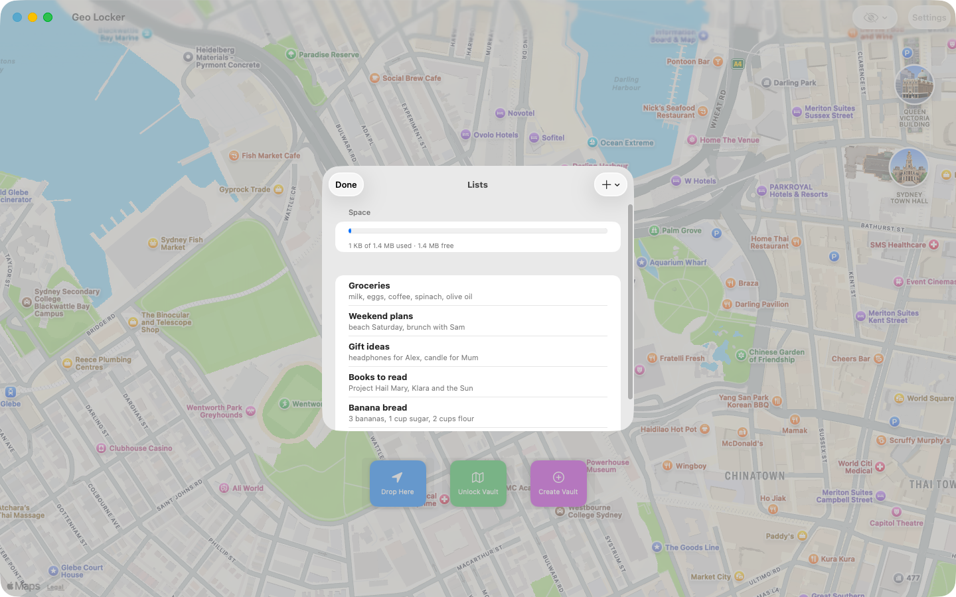Image resolution: width=956 pixels, height=597 pixels.
Task: Open the Groceries list
Action: coord(478,291)
